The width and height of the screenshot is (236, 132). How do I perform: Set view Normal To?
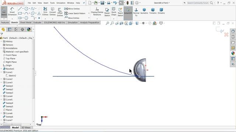[x=136, y=12]
